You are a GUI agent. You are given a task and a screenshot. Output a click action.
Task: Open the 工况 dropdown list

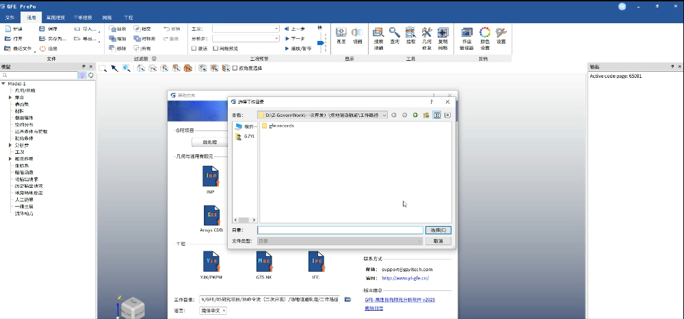pyautogui.click(x=276, y=29)
